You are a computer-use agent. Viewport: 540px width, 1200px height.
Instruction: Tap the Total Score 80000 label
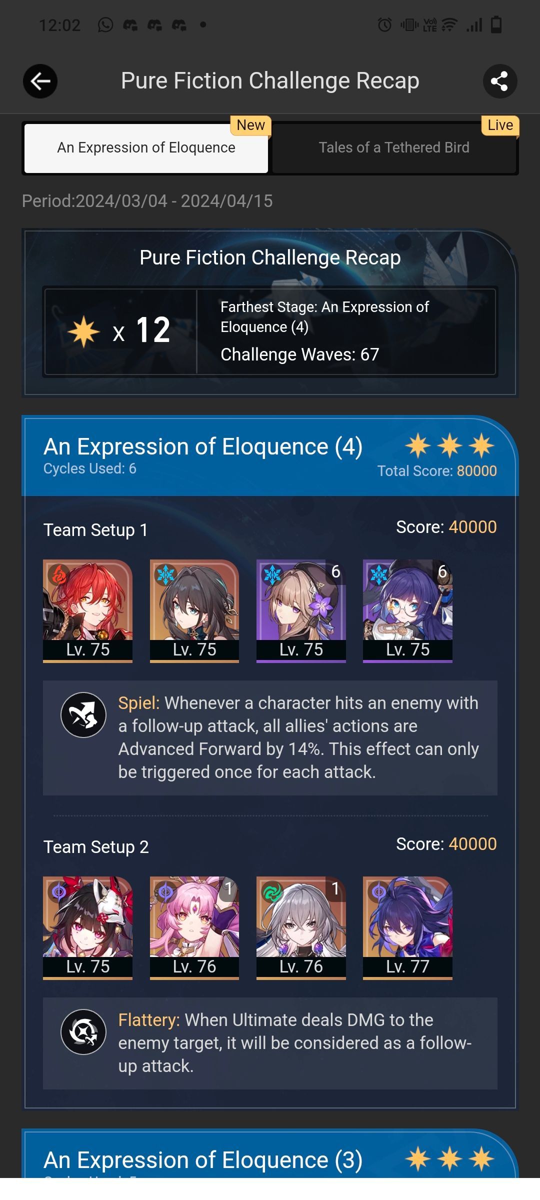[x=437, y=471]
